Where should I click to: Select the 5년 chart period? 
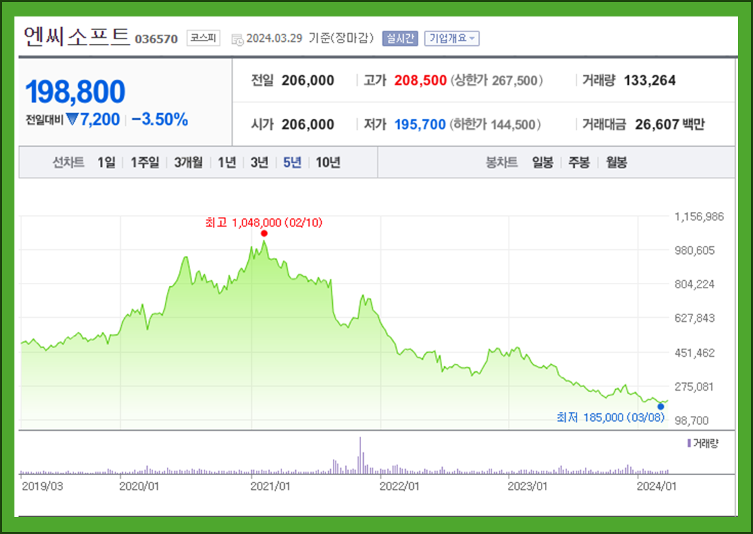(x=292, y=162)
